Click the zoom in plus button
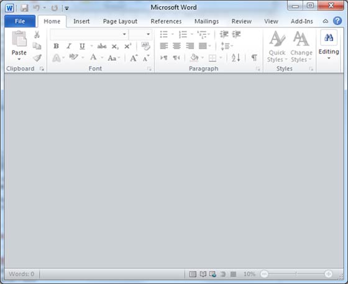The width and height of the screenshot is (348, 284). (328, 274)
